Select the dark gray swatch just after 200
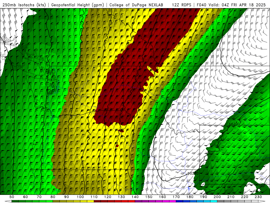The width and height of the screenshot is (270, 203). (x=221, y=201)
